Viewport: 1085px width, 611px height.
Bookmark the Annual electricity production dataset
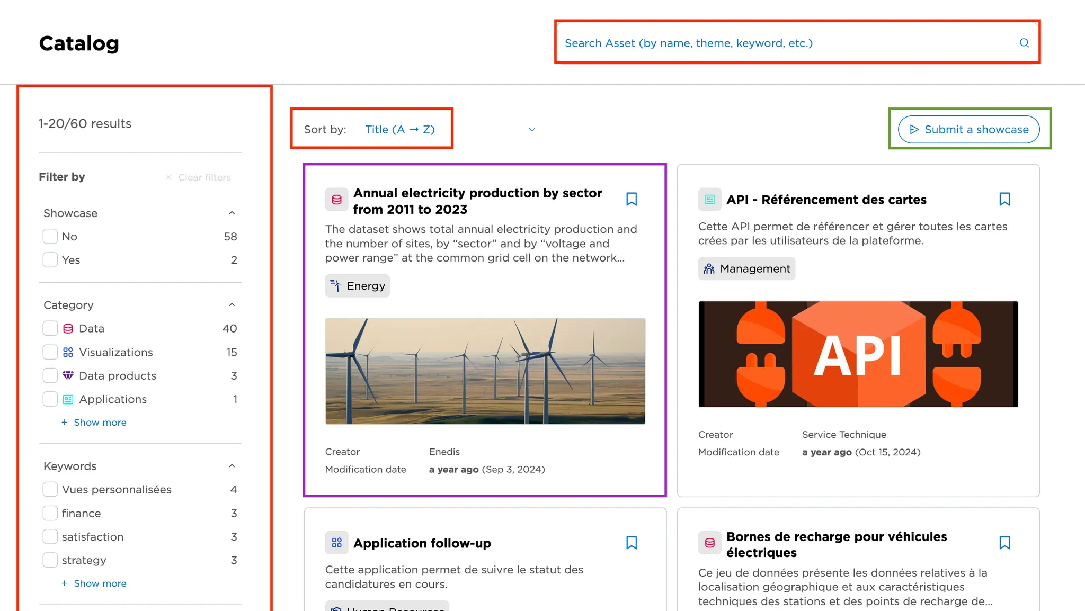(x=631, y=199)
